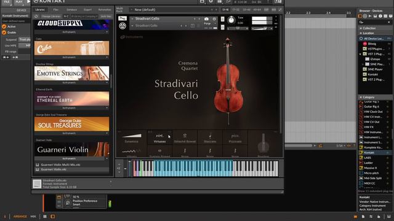Open the Emotive Strings library banner

click(x=71, y=73)
